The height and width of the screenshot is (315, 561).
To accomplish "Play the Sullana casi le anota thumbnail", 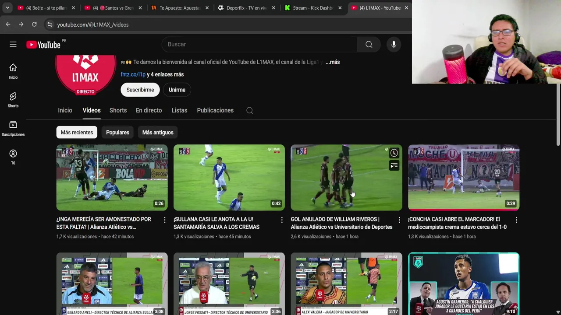I will (229, 178).
